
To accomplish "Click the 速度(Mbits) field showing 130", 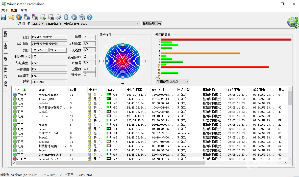I will click(49, 56).
